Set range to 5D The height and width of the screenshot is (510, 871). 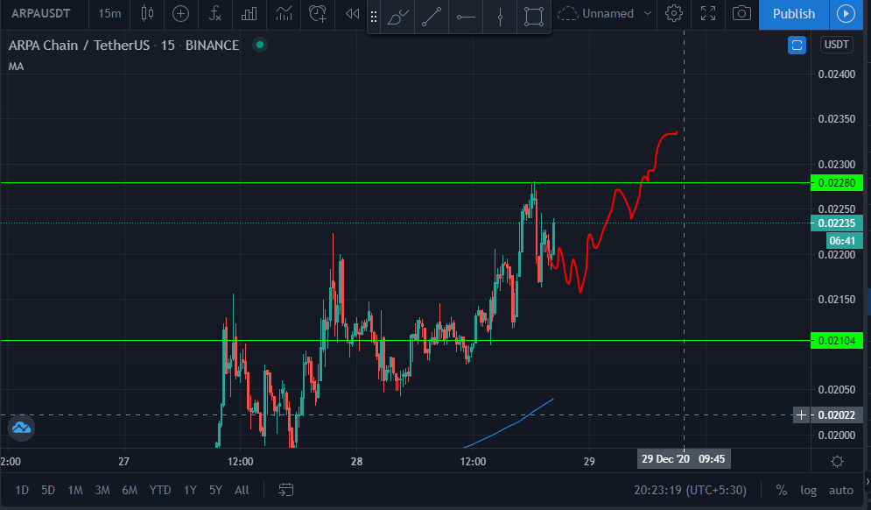pyautogui.click(x=48, y=490)
